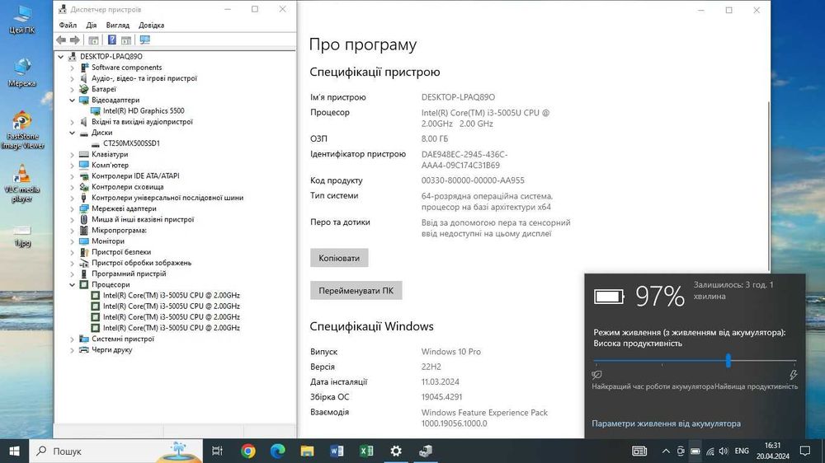
Task: Open Мережа desktop icon
Action: [x=22, y=72]
